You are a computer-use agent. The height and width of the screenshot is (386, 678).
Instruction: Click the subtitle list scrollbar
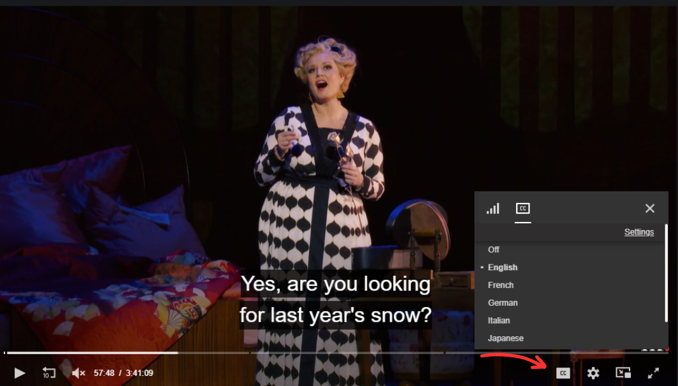[667, 273]
